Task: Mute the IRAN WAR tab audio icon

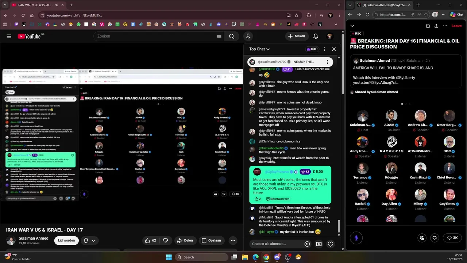Action: tap(57, 5)
